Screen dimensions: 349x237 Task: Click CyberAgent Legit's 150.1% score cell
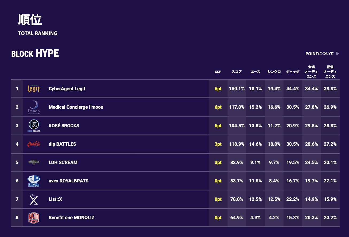(x=237, y=89)
